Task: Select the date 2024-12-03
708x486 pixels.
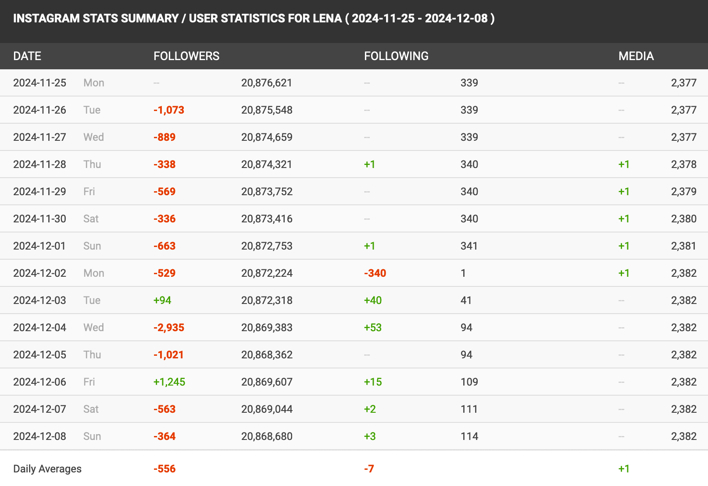Action: (x=39, y=300)
